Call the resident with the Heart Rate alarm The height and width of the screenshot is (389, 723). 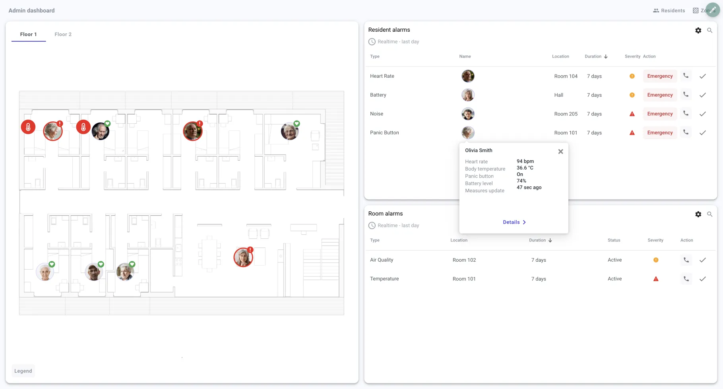coord(685,76)
